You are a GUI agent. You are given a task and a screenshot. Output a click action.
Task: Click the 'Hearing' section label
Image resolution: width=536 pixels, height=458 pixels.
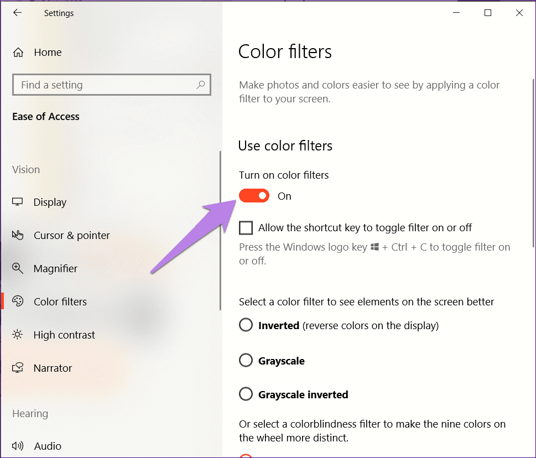[30, 414]
